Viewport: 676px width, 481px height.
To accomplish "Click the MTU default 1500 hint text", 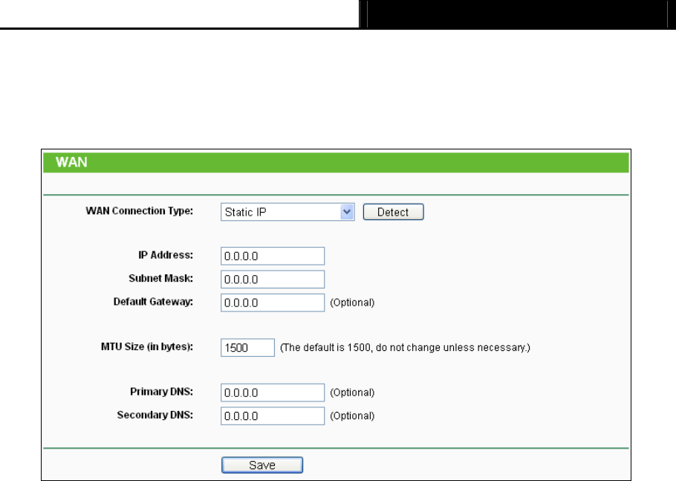I will click(405, 348).
